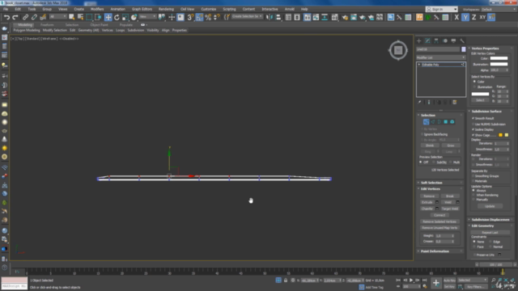Select When Rendering update option
Screen dimensions: 518x291
[x=473, y=195]
